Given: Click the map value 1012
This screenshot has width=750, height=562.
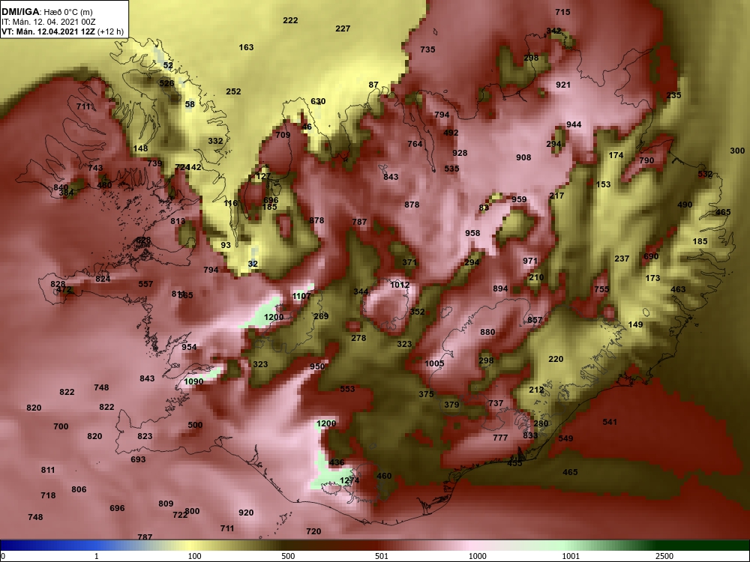Looking at the screenshot, I should pos(400,285).
